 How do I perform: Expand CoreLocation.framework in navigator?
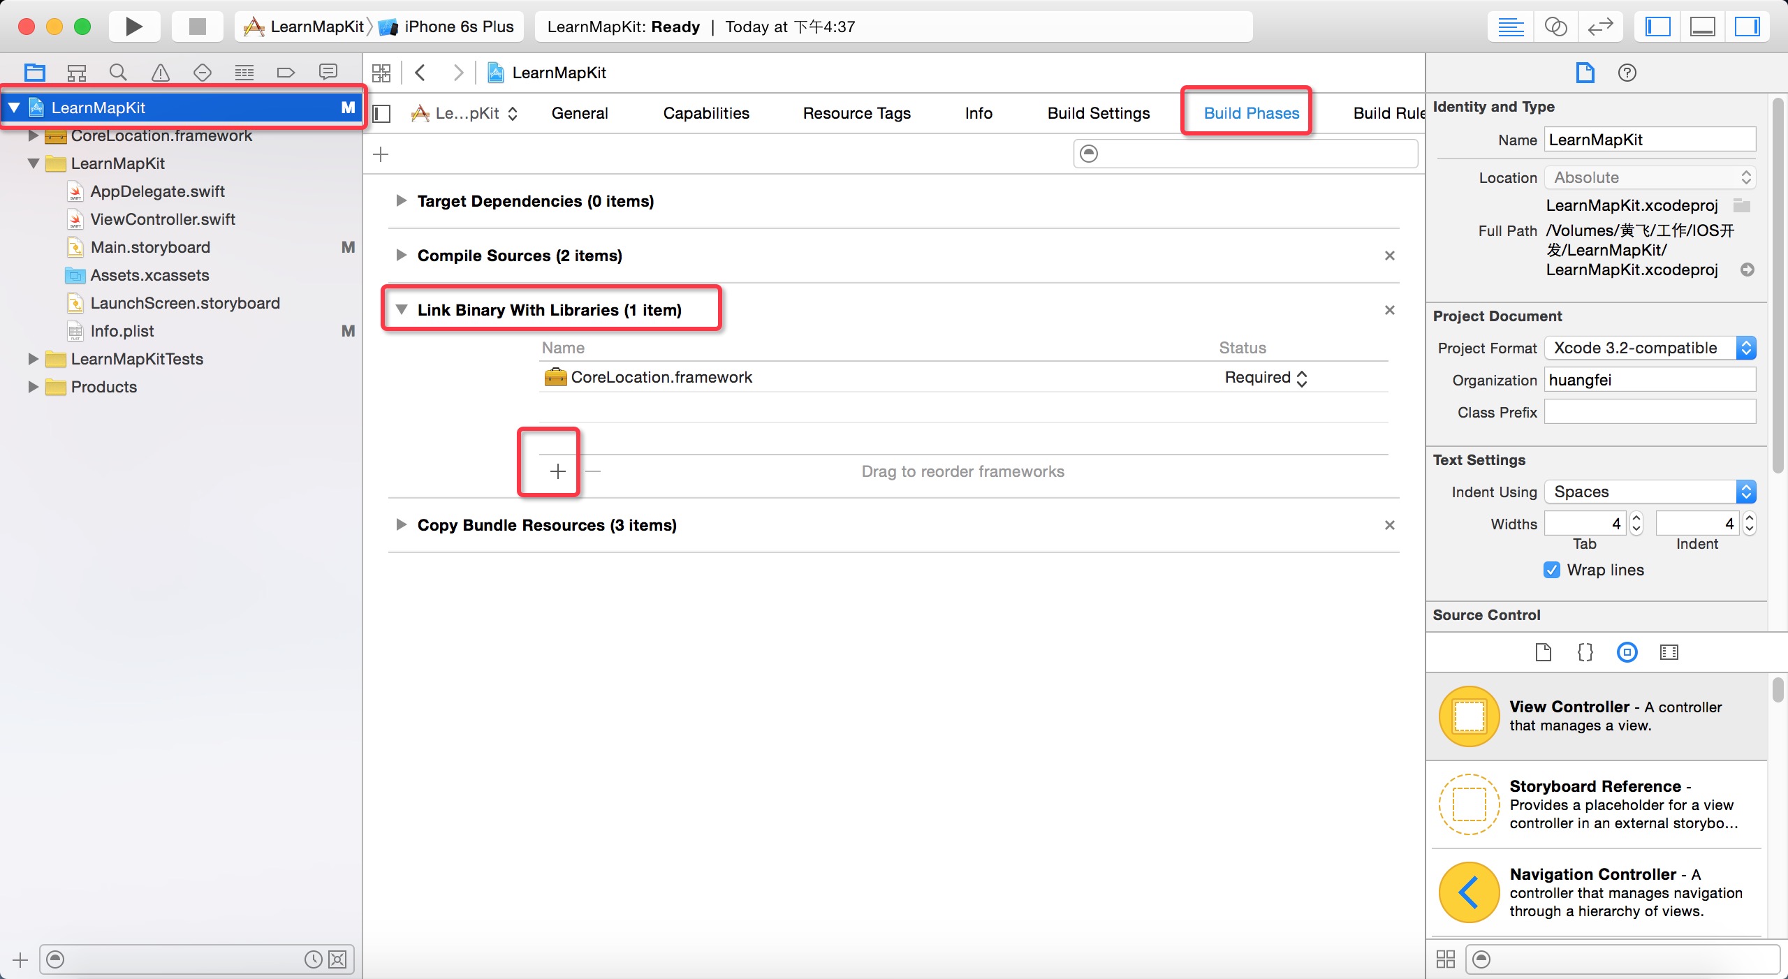(33, 135)
